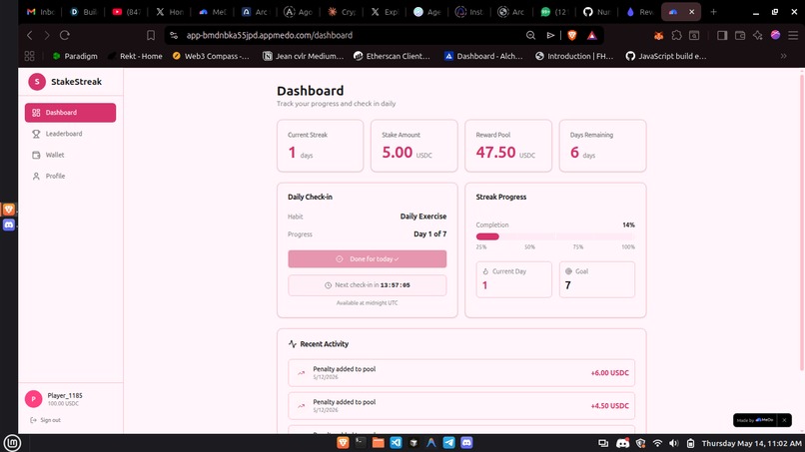Reload the page

pyautogui.click(x=65, y=35)
